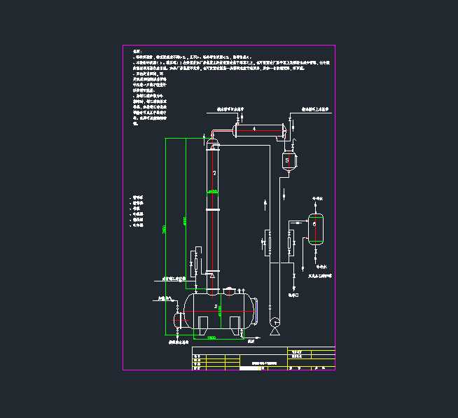This screenshot has width=458, height=418.
Task: Click the label 2 inside horizontal kettle
Action: pyautogui.click(x=216, y=307)
